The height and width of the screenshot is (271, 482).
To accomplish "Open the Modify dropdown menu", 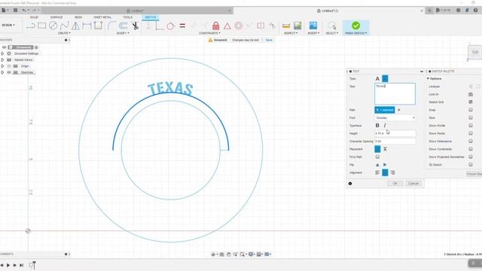I will pos(123,33).
